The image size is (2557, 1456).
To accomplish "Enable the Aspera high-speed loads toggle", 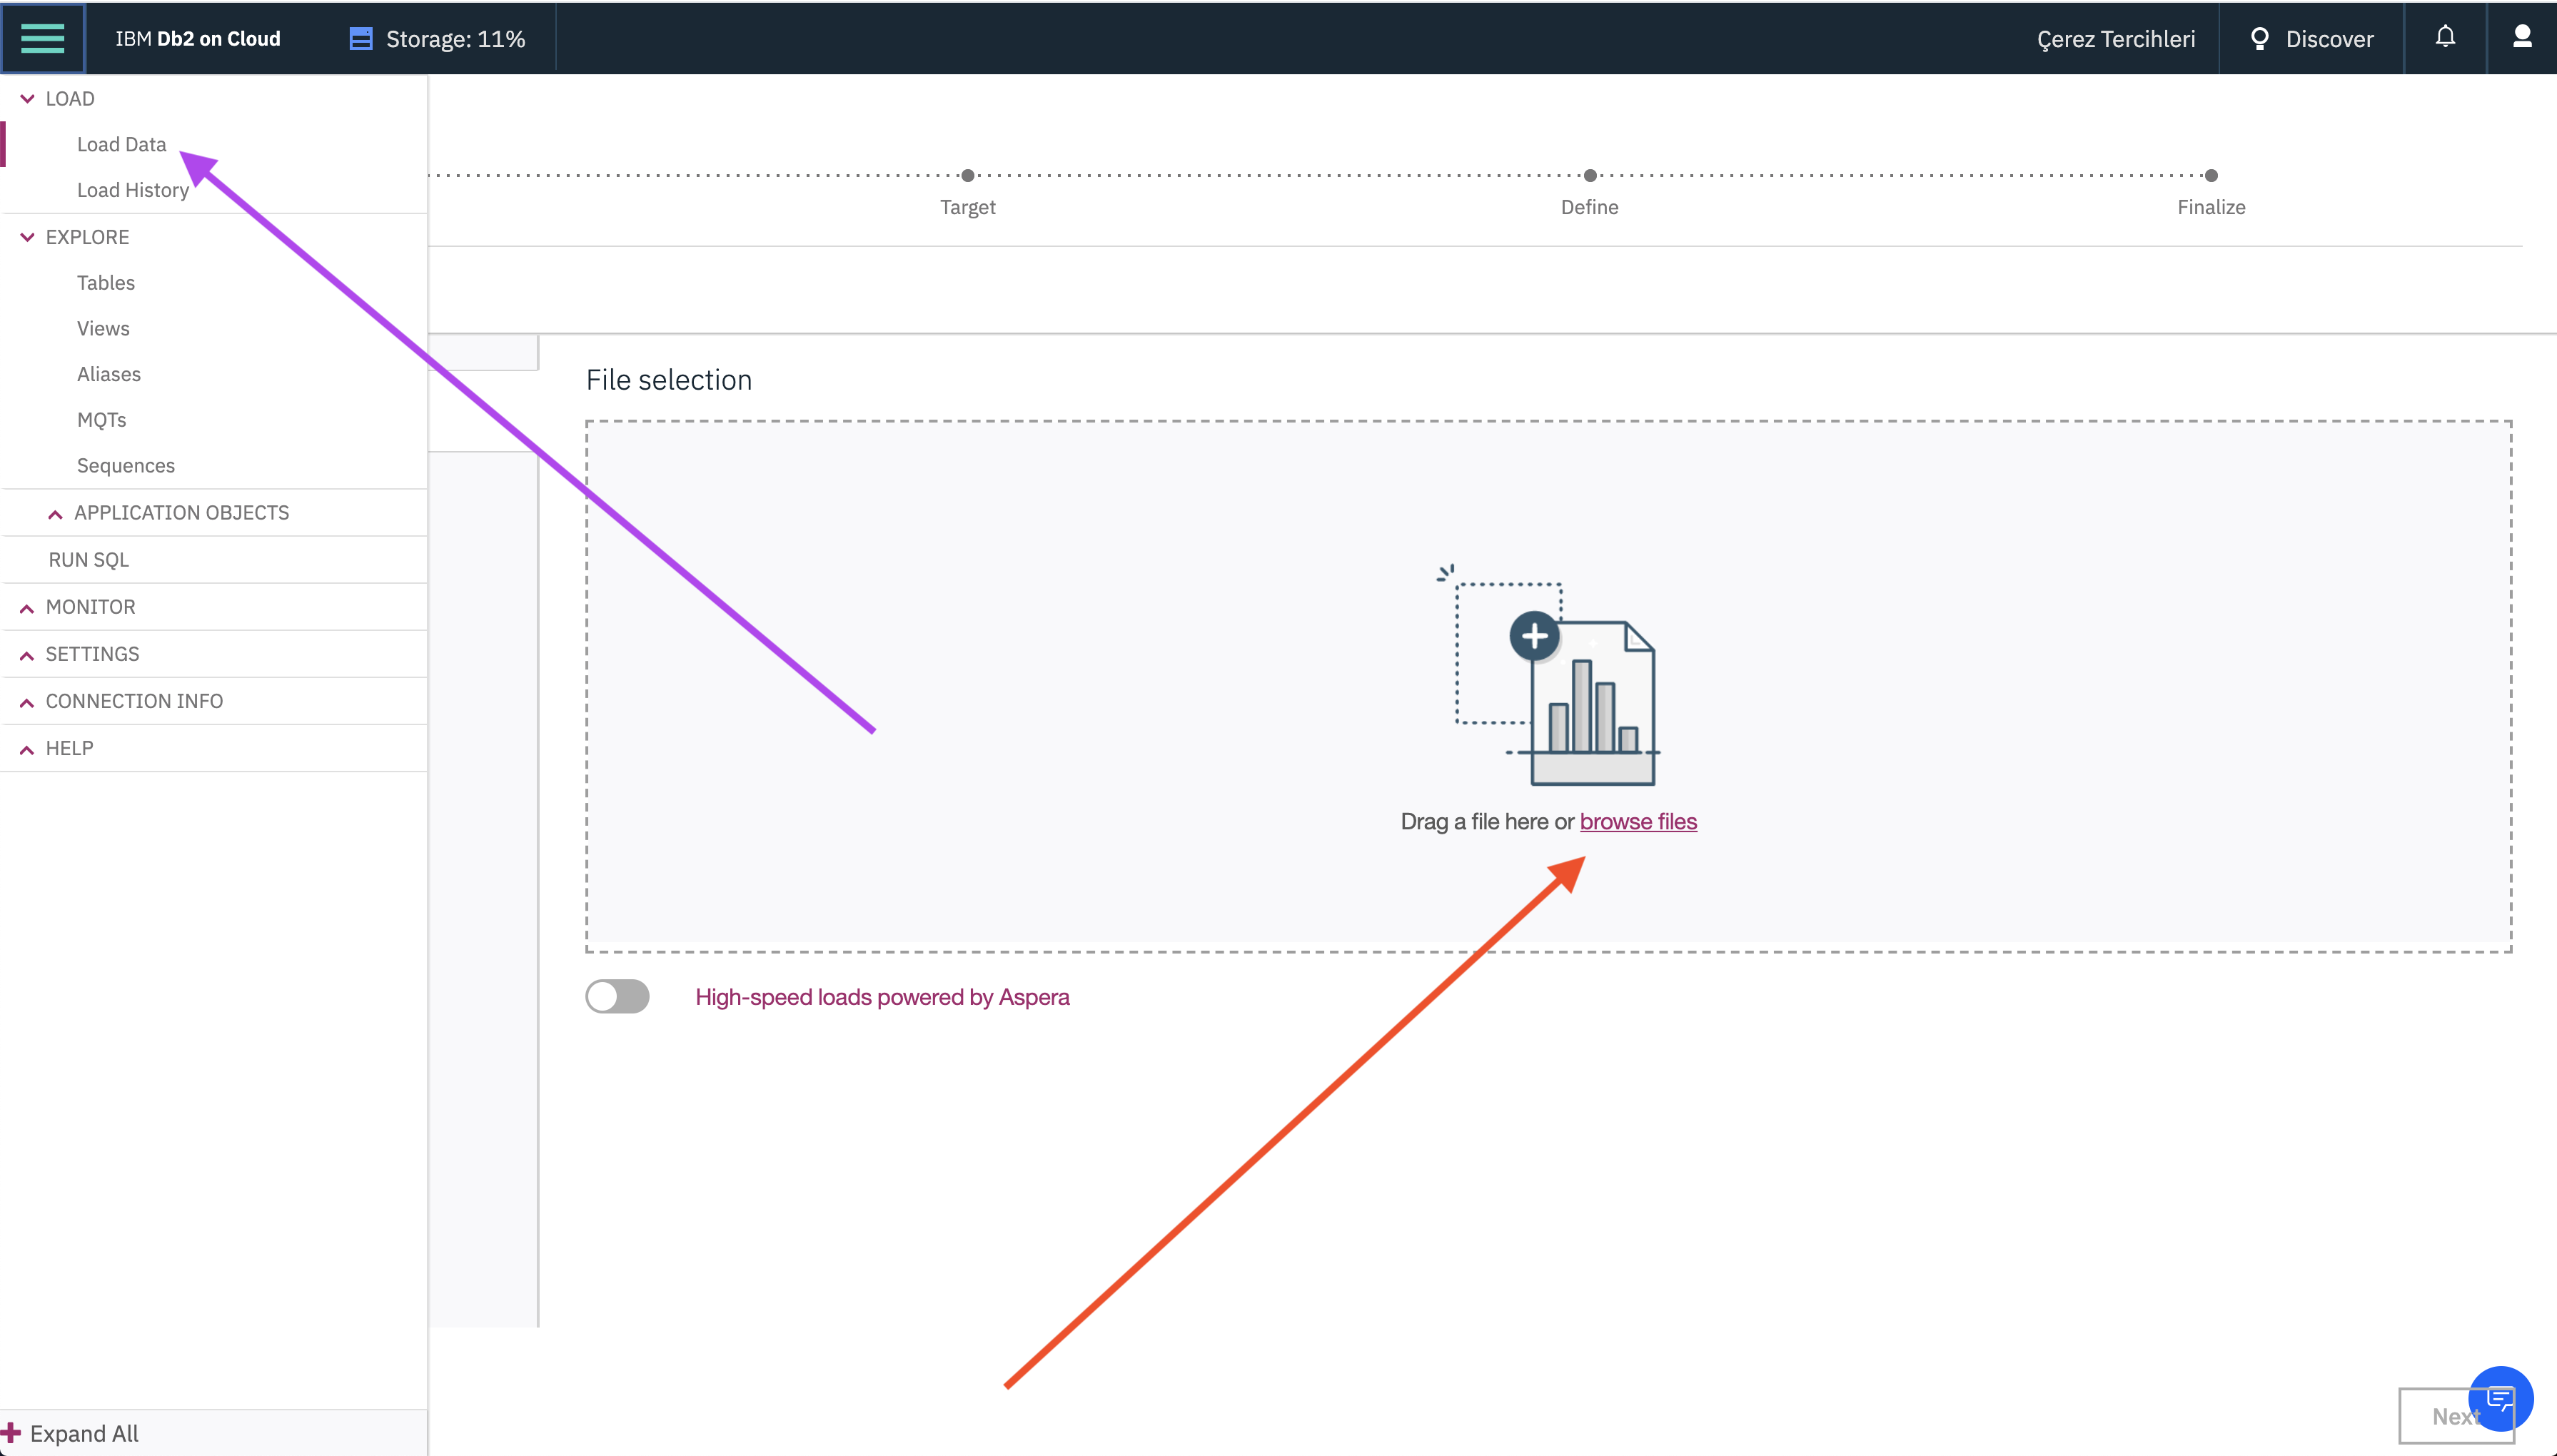I will pos(617,997).
